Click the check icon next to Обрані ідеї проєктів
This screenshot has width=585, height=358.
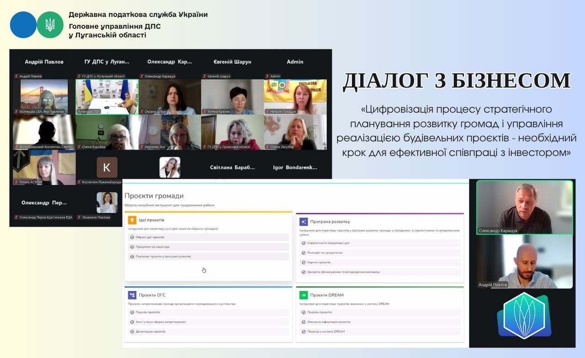(132, 237)
